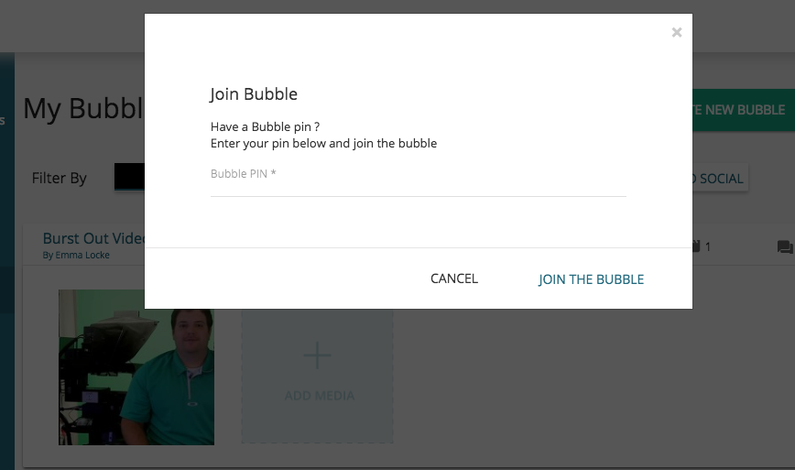Image resolution: width=795 pixels, height=470 pixels.
Task: Click the "Have a Bubble pin ?" text
Action: coord(265,127)
